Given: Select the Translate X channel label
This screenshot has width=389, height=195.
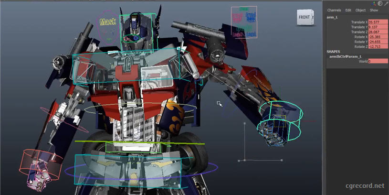Looking at the screenshot, I should pyautogui.click(x=359, y=22).
